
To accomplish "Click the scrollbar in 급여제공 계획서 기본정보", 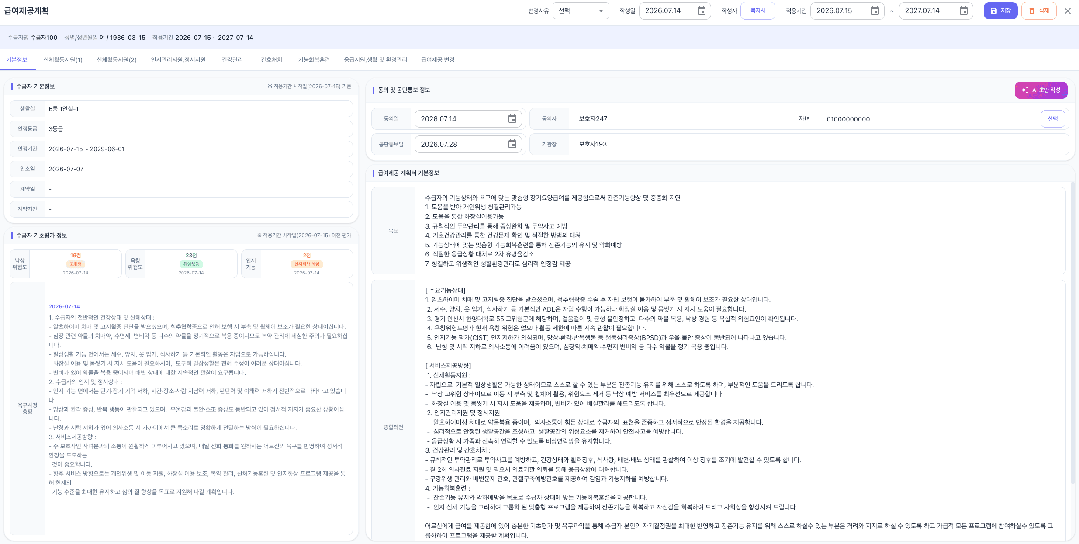I will click(1072, 332).
